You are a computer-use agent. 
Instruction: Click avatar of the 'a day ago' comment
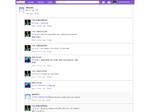(x=22, y=10)
